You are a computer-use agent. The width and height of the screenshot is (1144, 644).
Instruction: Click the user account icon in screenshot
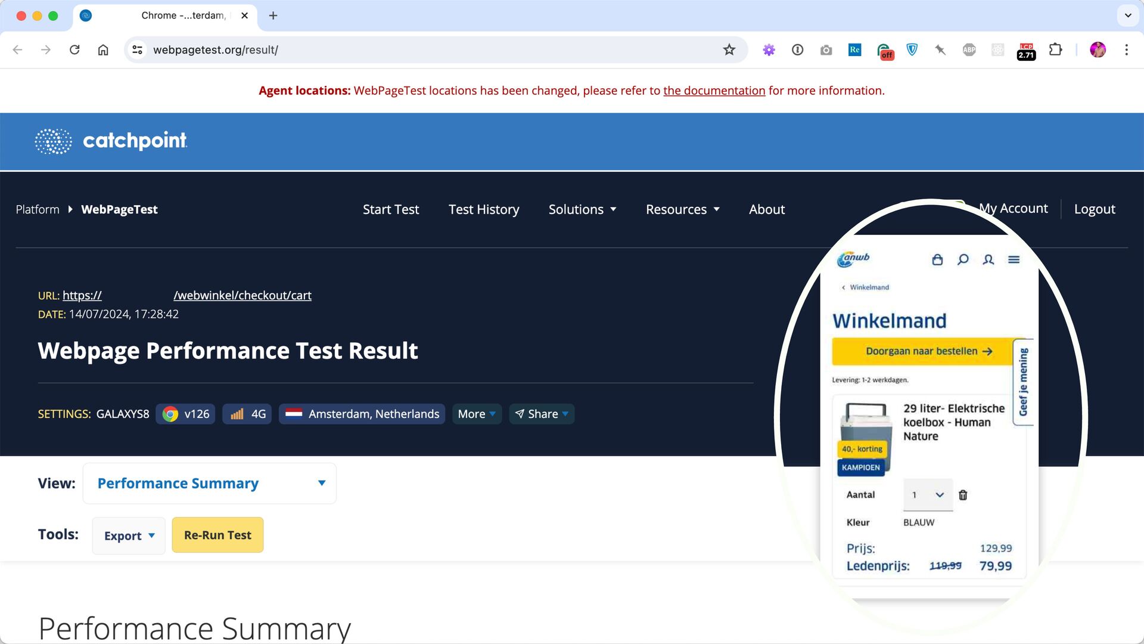click(x=988, y=259)
